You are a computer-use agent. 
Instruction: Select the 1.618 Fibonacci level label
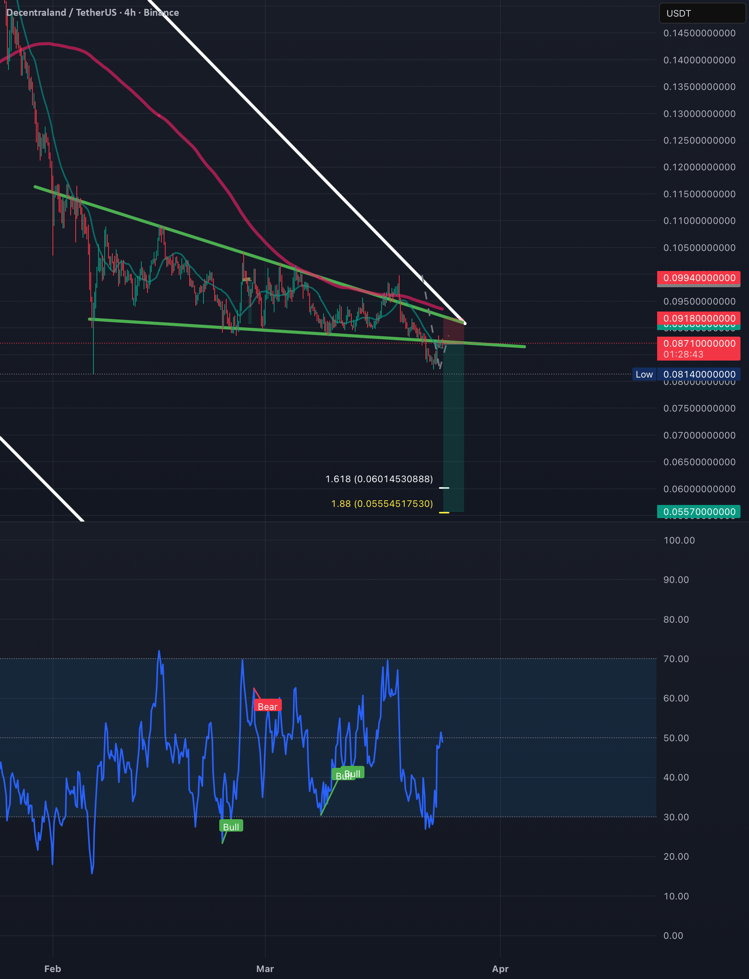click(379, 479)
